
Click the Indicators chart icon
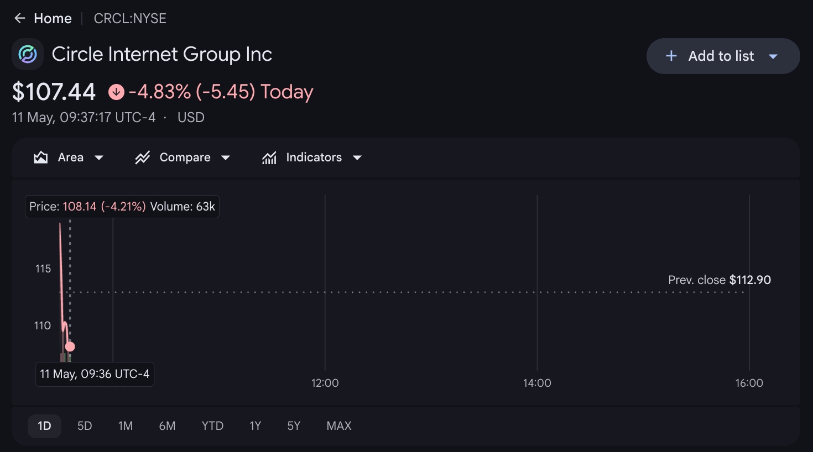(269, 157)
